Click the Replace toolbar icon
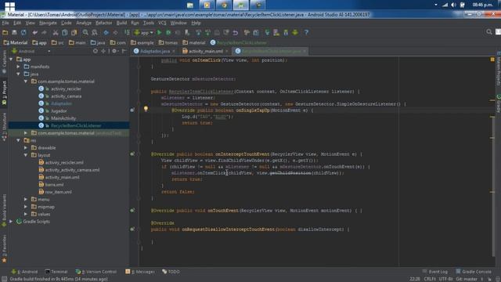This screenshot has width=501, height=282. [x=95, y=33]
